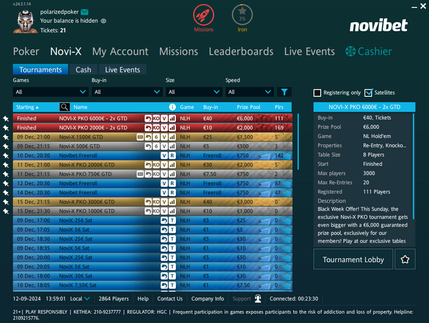Select the Tournaments sub-tab
Viewport: 429px width, 323px height.
pyautogui.click(x=40, y=69)
